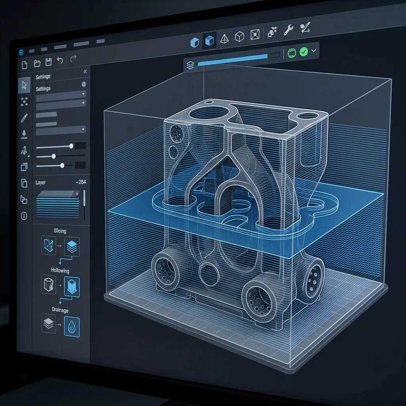The image size is (406, 406).
Task: Switch to solid hexagon view mode
Action: pos(194,42)
